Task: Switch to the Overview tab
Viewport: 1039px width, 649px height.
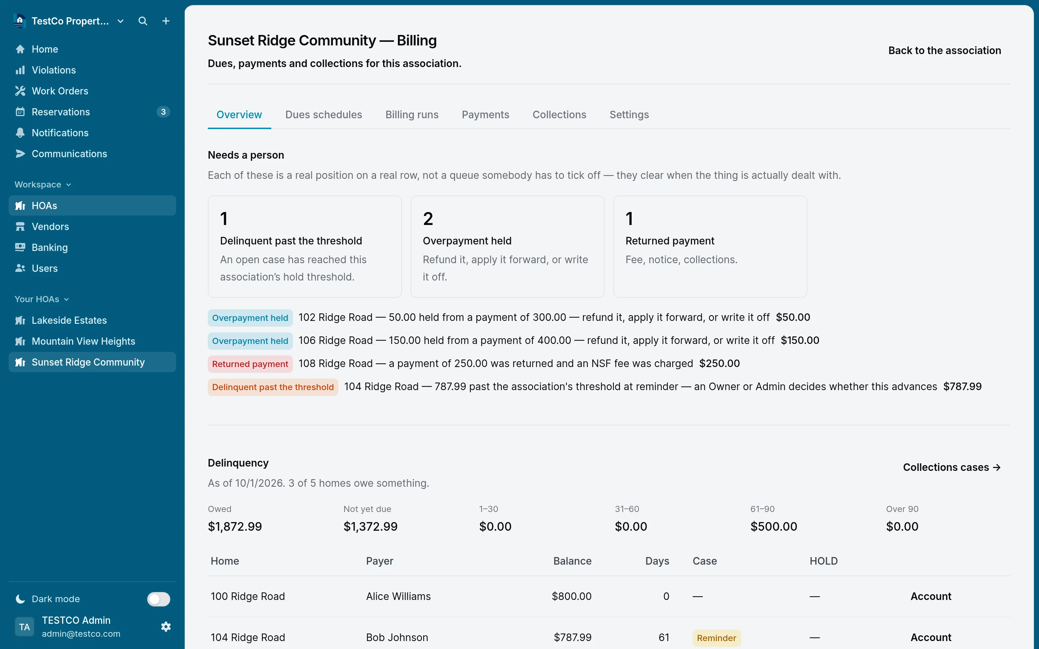Action: tap(239, 115)
